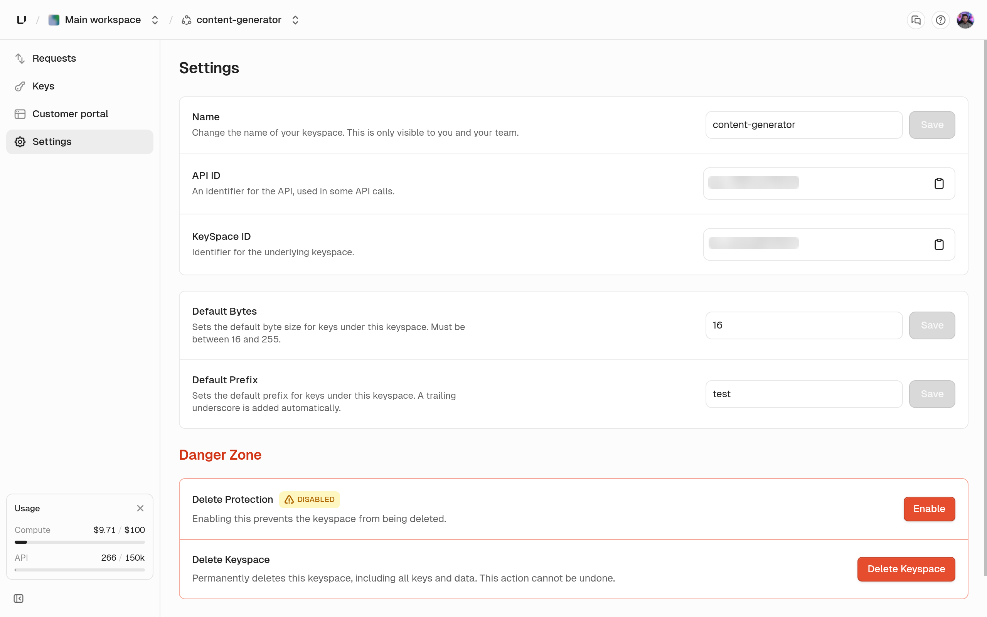Image resolution: width=987 pixels, height=617 pixels.
Task: Click the Keys key icon
Action: (x=20, y=86)
